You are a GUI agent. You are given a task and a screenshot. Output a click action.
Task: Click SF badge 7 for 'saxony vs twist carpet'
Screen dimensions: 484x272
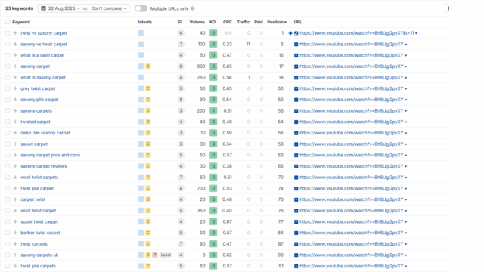tap(181, 44)
